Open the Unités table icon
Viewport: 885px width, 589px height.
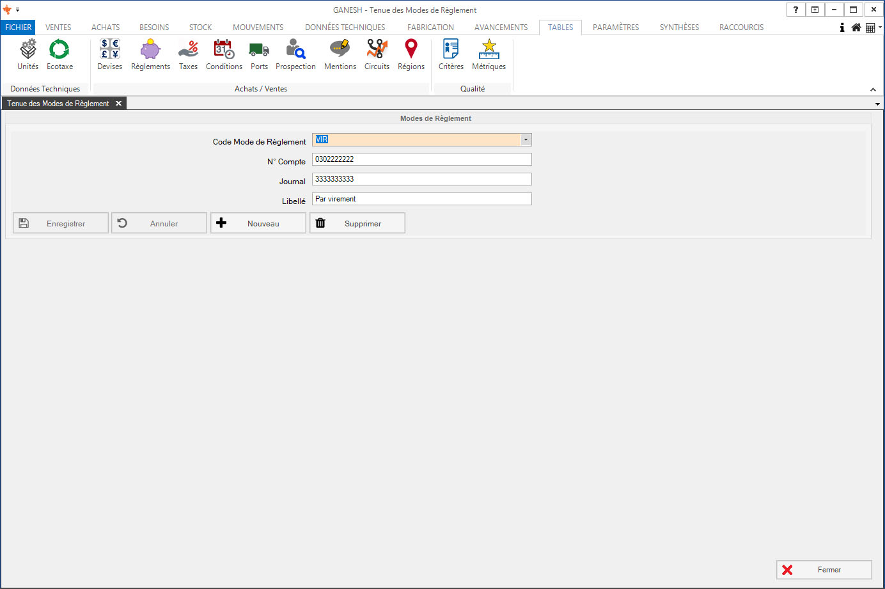[27, 50]
